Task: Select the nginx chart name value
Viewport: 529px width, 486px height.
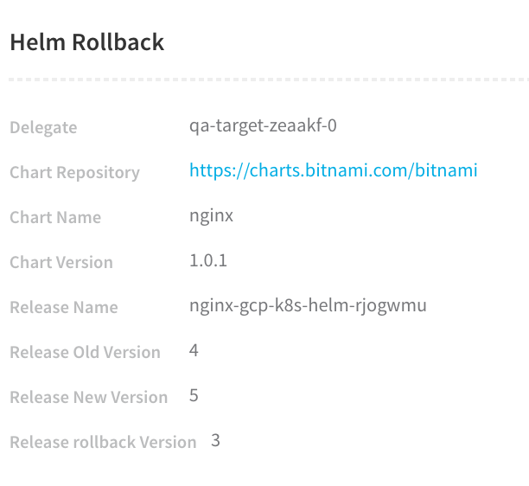Action: click(211, 215)
